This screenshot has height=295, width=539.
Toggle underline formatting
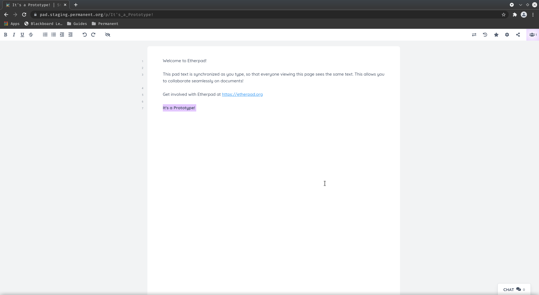coord(22,35)
